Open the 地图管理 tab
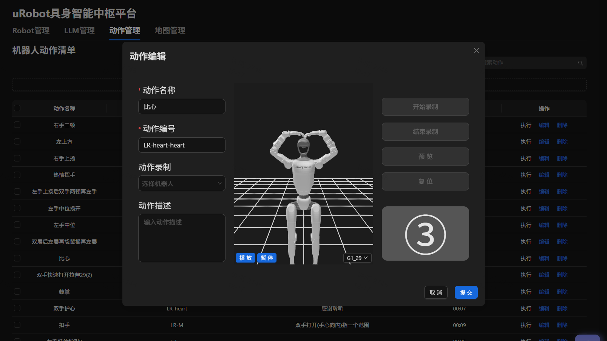The width and height of the screenshot is (607, 341). click(x=170, y=31)
